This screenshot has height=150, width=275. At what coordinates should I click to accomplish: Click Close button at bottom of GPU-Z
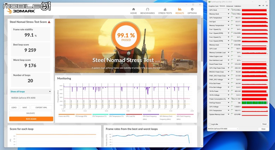coord(263,129)
